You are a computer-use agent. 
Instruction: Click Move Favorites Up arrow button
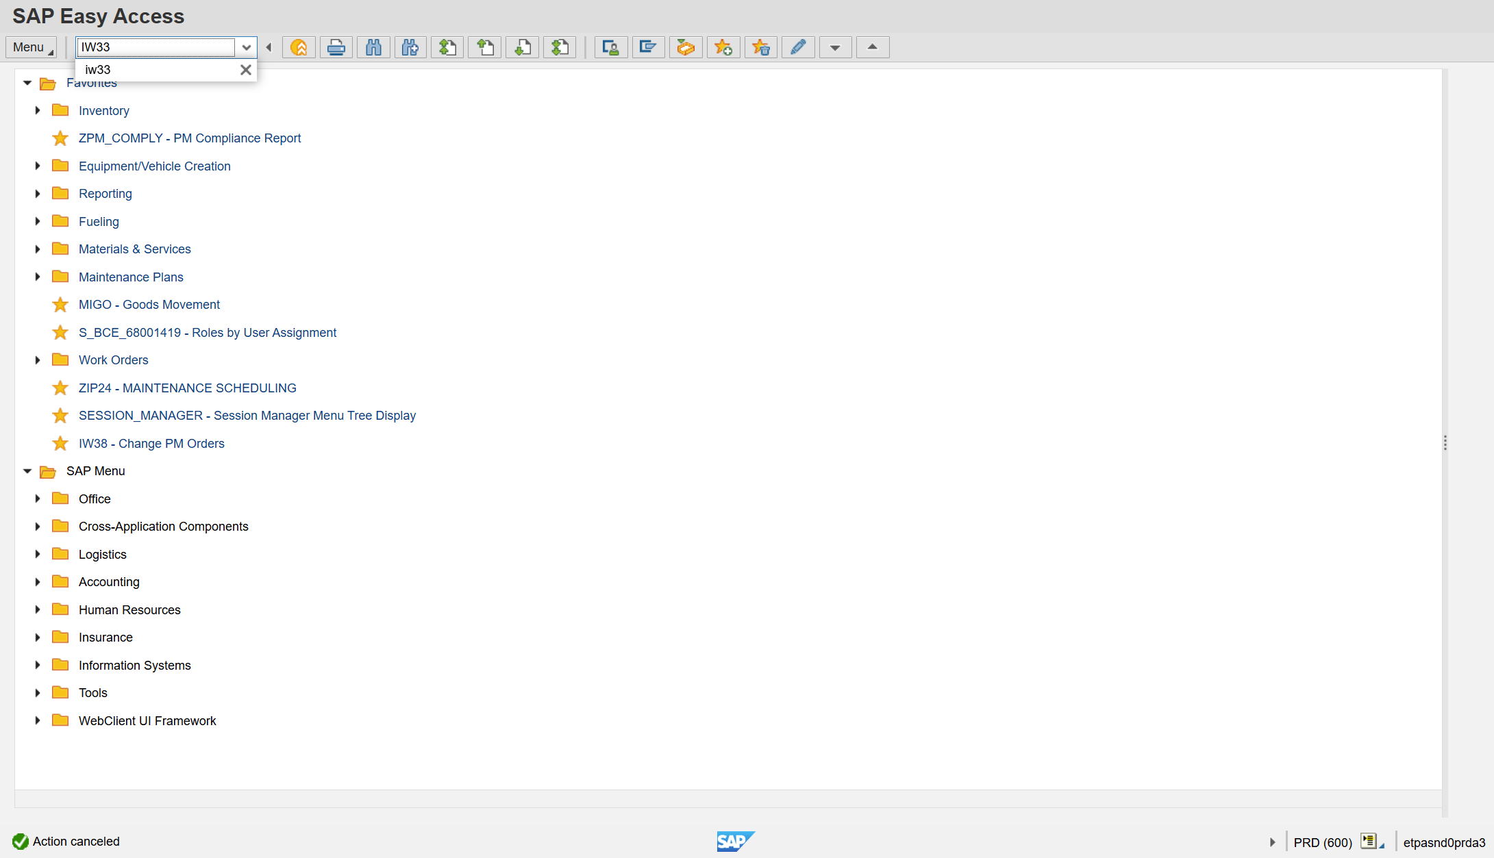[x=873, y=47]
